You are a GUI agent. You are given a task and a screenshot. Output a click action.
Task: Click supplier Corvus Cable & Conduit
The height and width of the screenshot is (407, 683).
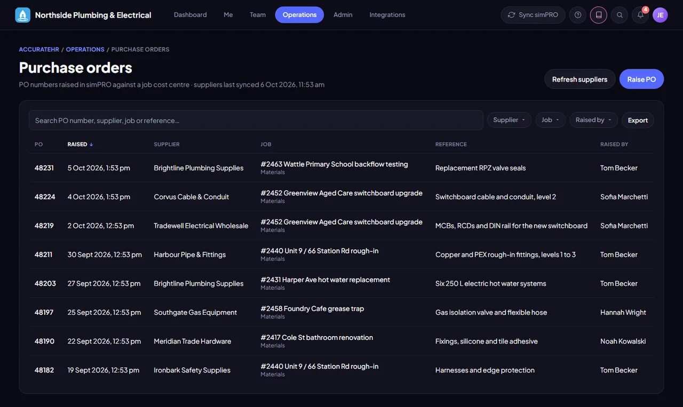click(191, 197)
